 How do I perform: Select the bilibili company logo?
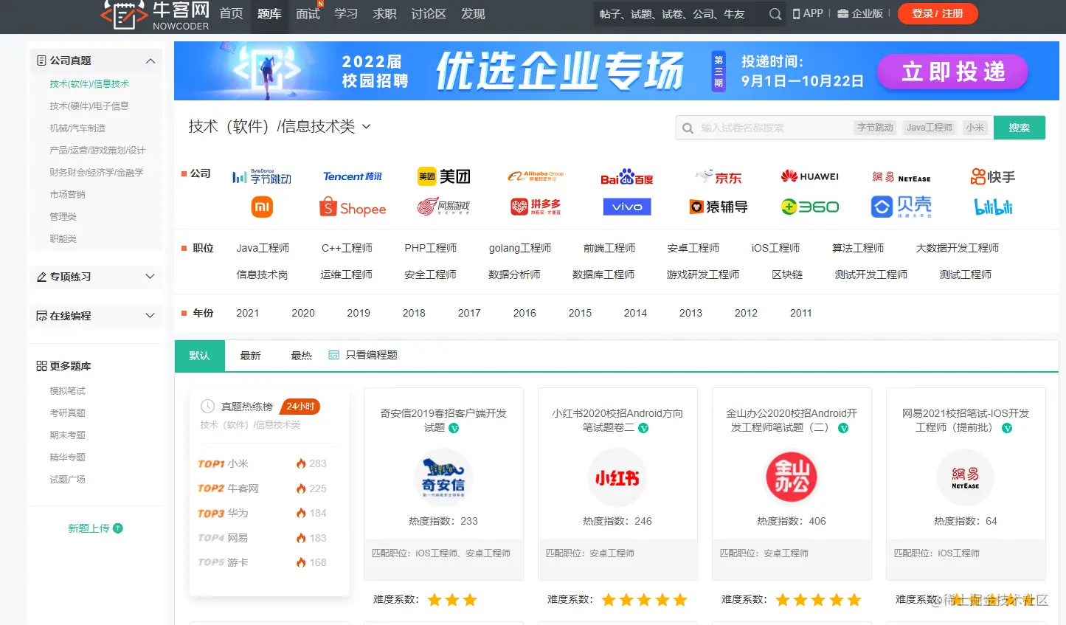(x=993, y=207)
